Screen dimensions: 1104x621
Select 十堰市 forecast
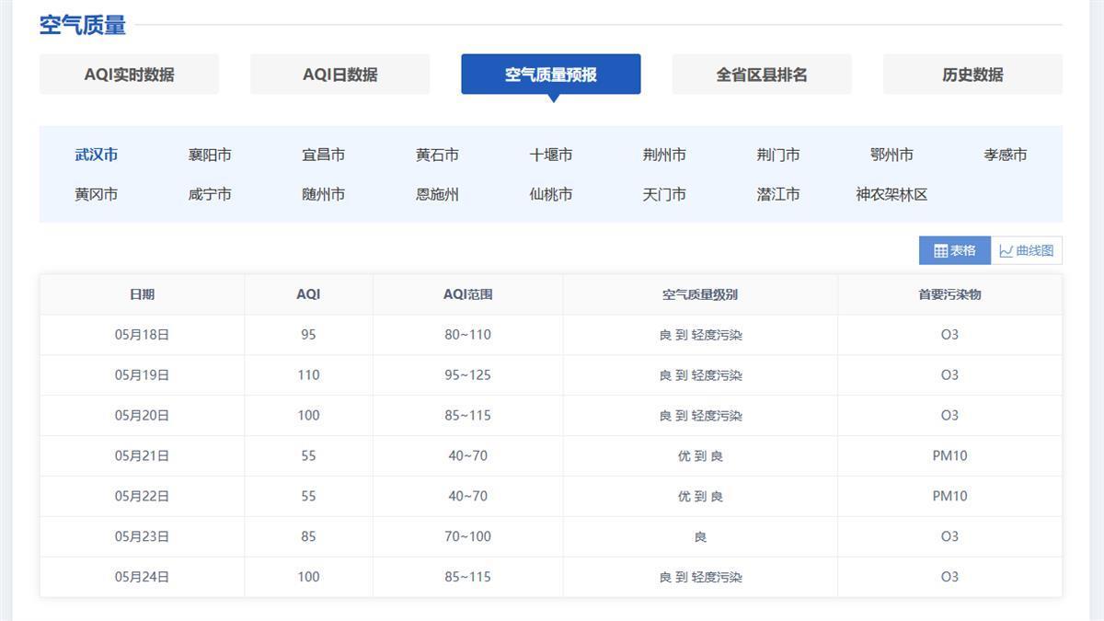pos(551,155)
